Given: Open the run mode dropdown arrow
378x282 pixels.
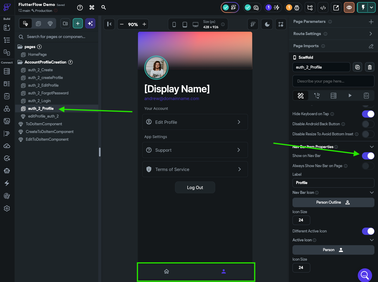Looking at the screenshot, I should (x=371, y=8).
